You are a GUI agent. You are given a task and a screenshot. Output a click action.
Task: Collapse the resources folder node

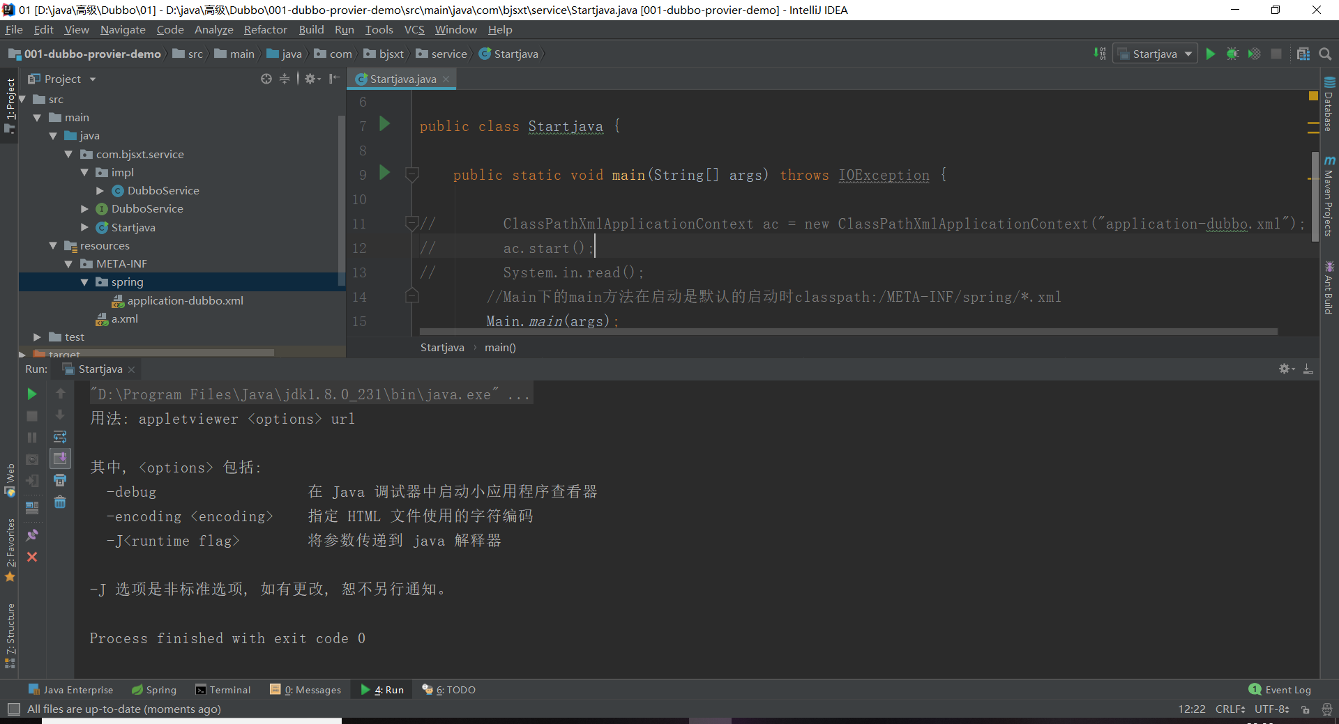53,245
